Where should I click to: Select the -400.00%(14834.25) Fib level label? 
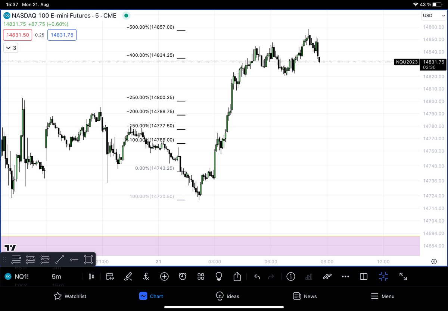150,55
